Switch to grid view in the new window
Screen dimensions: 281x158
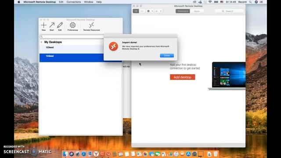pos(136,11)
